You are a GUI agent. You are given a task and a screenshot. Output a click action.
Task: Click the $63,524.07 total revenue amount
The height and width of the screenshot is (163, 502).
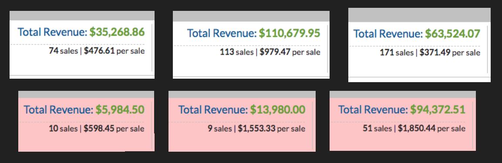click(453, 34)
